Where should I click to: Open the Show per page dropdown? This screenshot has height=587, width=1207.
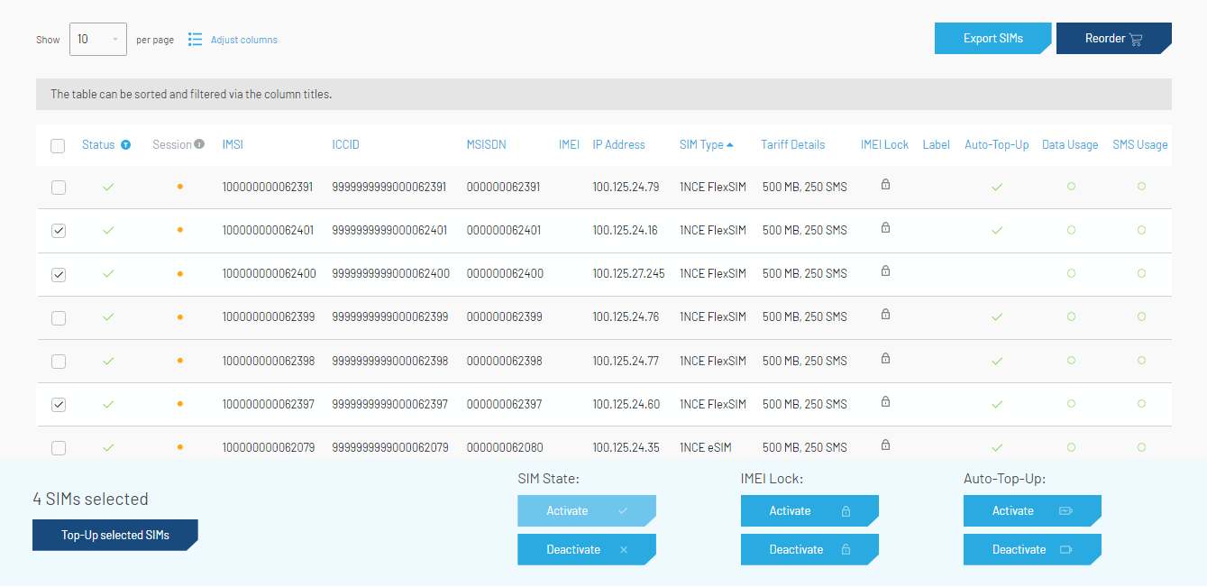point(97,40)
